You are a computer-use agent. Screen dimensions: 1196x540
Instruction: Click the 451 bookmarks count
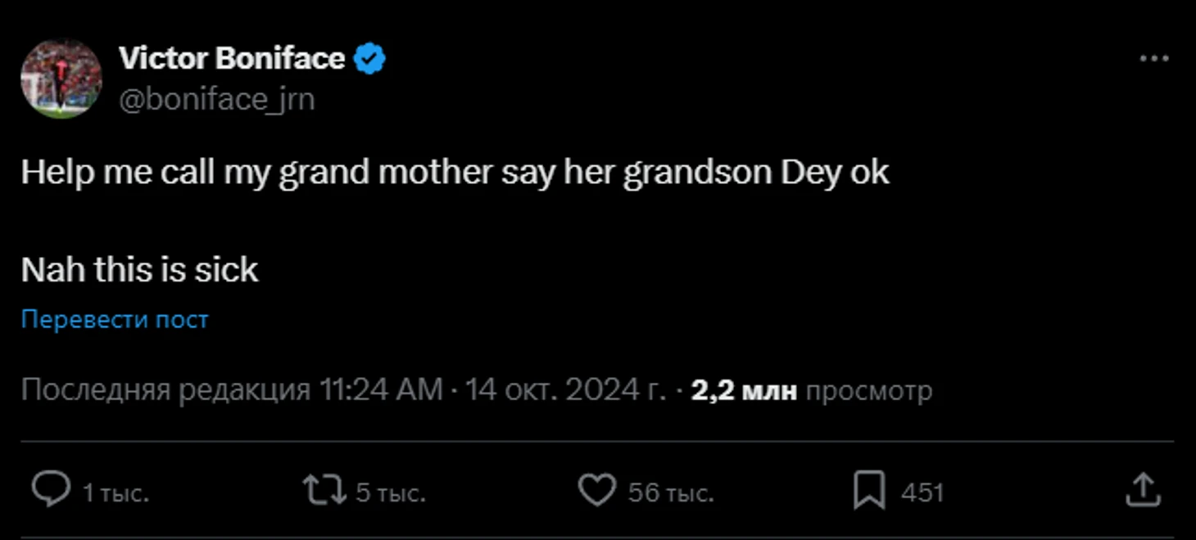point(922,493)
